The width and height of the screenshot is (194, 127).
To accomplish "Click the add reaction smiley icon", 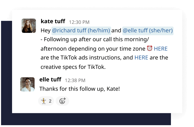I will (62, 101).
